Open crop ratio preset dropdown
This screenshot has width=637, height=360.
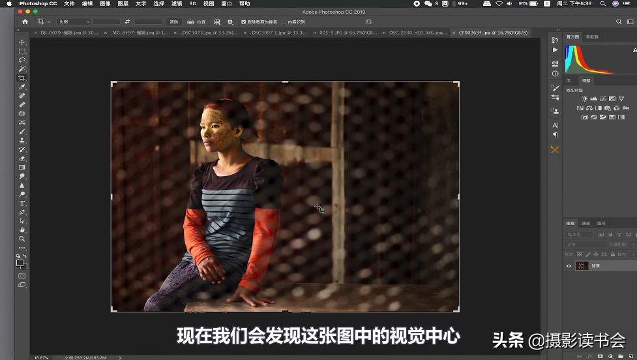74,22
